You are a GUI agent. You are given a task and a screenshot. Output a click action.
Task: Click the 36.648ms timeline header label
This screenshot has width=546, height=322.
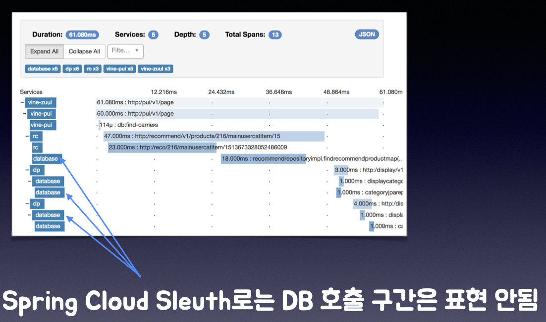(x=278, y=92)
